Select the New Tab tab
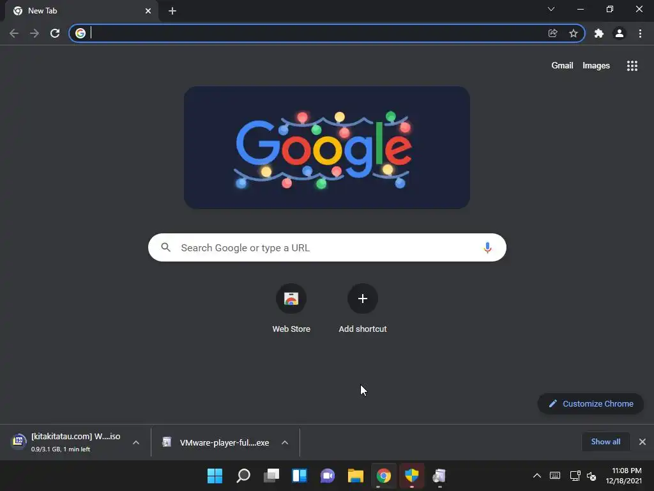This screenshot has width=654, height=491. 81,11
